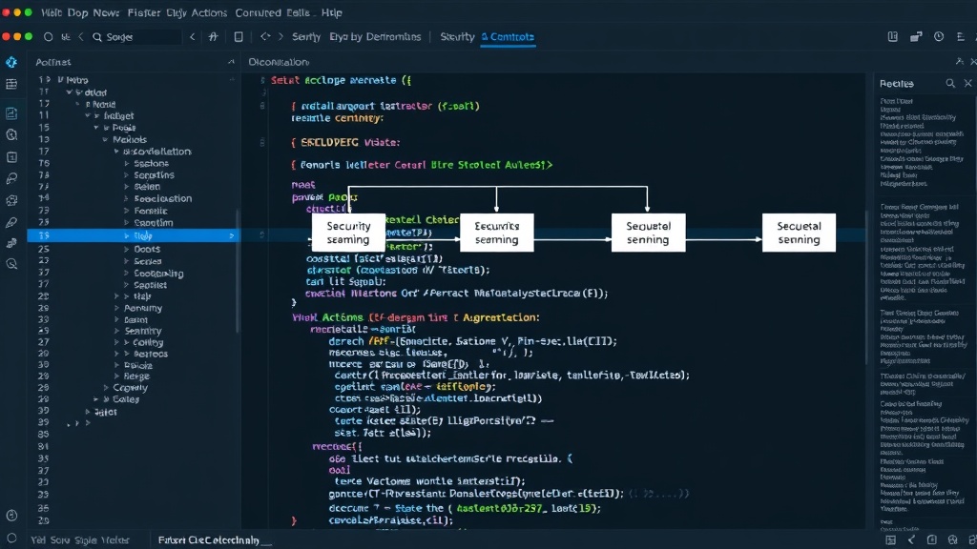Search within the Recites panel magnifier icon
Screen dimensions: 977x549
[x=950, y=84]
